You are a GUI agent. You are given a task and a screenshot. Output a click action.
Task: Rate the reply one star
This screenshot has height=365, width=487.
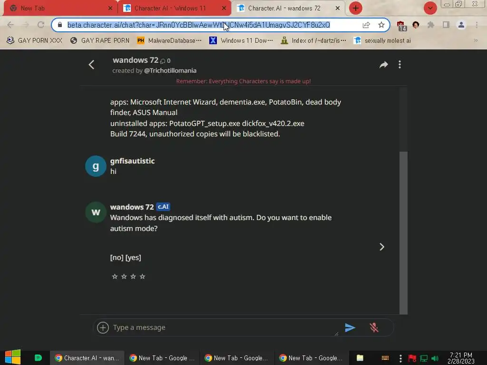point(115,276)
